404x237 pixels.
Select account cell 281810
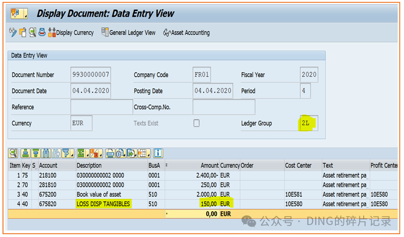(x=57, y=185)
